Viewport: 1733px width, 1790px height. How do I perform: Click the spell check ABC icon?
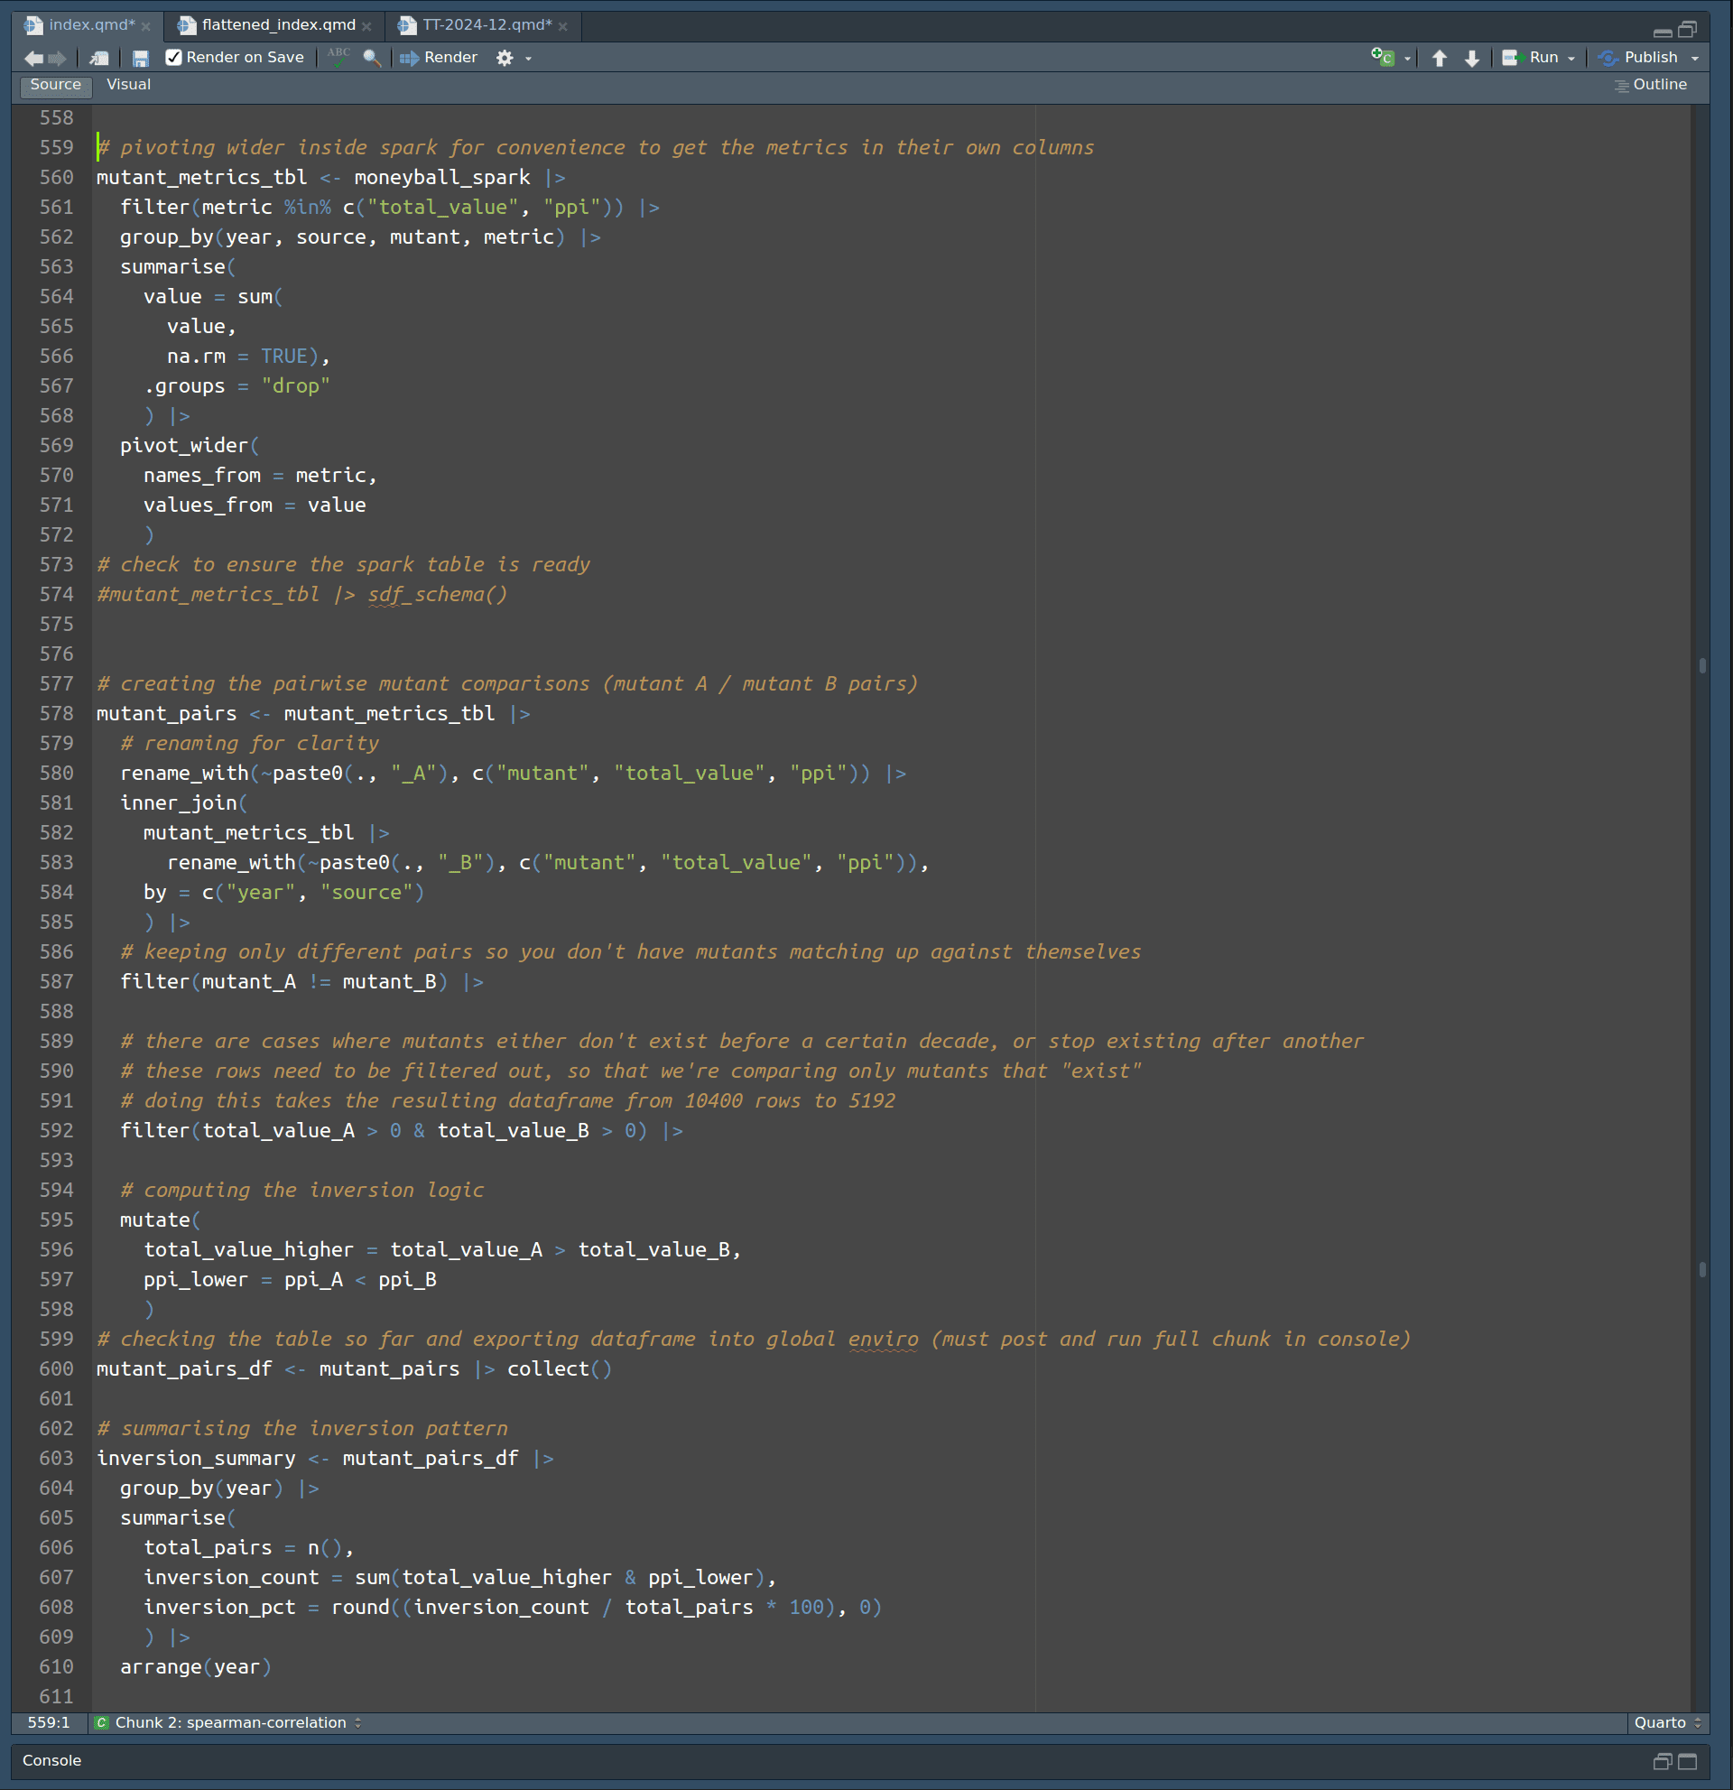338,57
